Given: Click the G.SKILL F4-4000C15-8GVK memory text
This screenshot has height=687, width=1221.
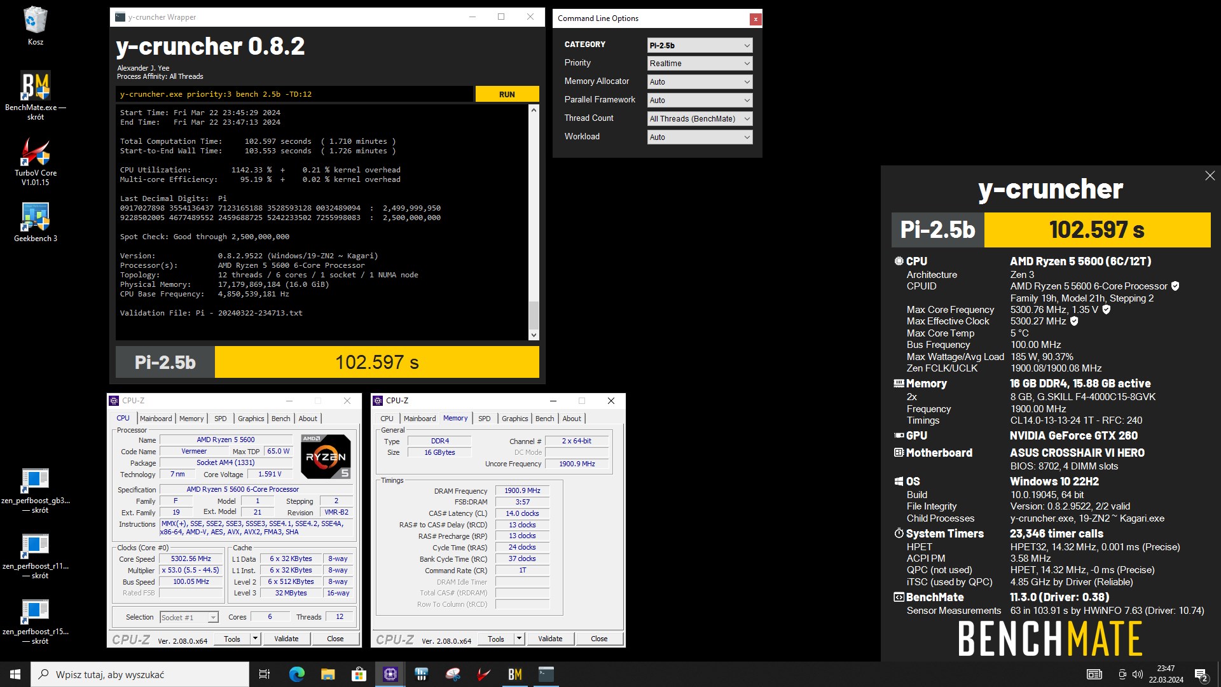Looking at the screenshot, I should click(1082, 397).
